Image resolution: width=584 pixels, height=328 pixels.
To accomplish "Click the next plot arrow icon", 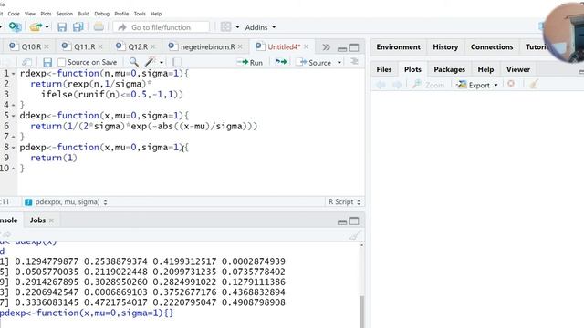I will point(397,85).
